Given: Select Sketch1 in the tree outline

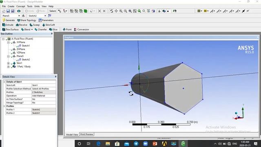Looking at the screenshot, I should tap(26, 46).
